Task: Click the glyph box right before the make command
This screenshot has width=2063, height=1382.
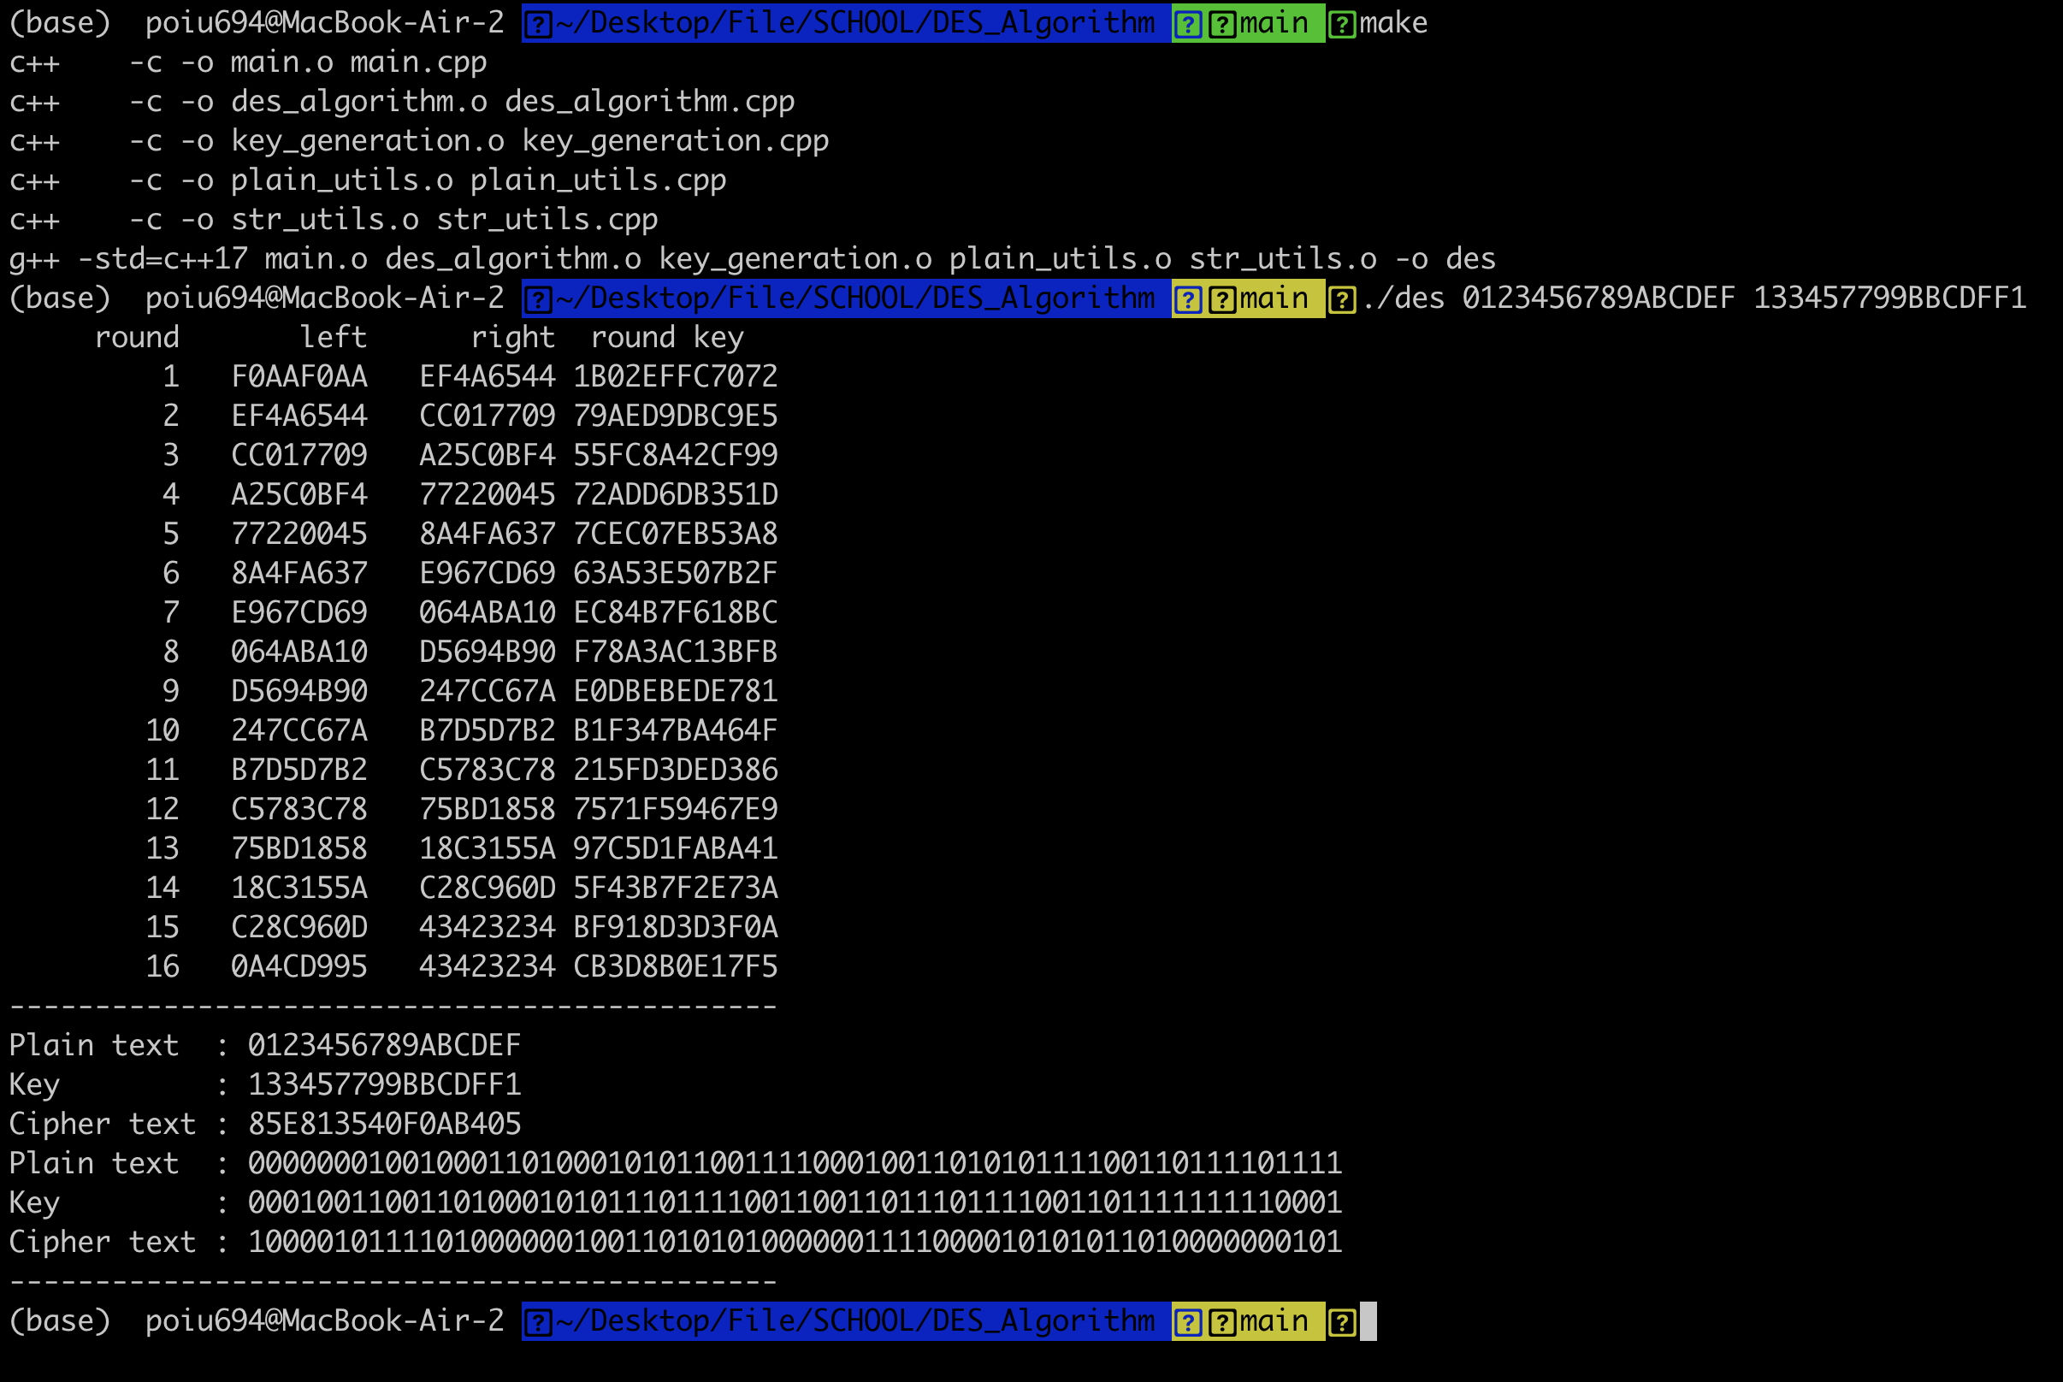Action: click(1341, 24)
